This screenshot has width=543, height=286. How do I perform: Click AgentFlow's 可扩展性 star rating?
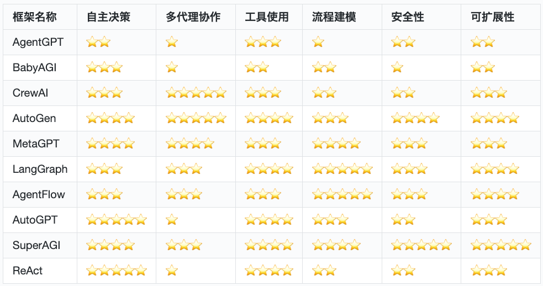tap(494, 194)
